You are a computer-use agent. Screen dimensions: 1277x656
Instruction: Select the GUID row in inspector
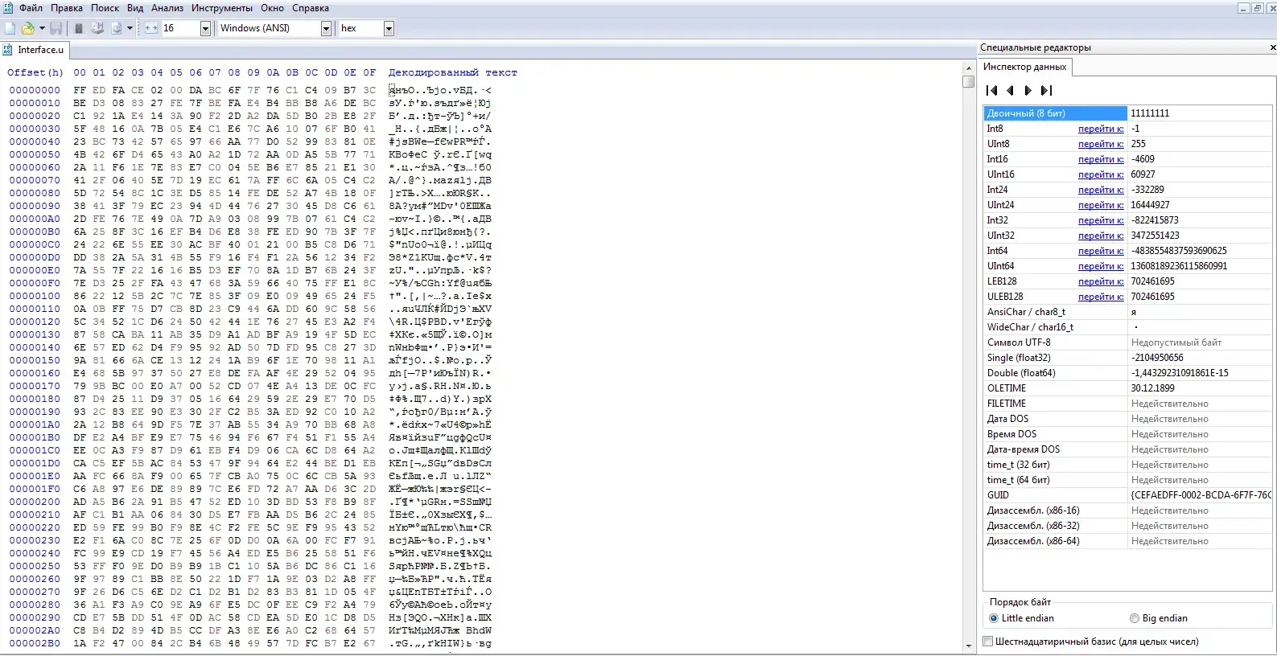tap(1127, 495)
